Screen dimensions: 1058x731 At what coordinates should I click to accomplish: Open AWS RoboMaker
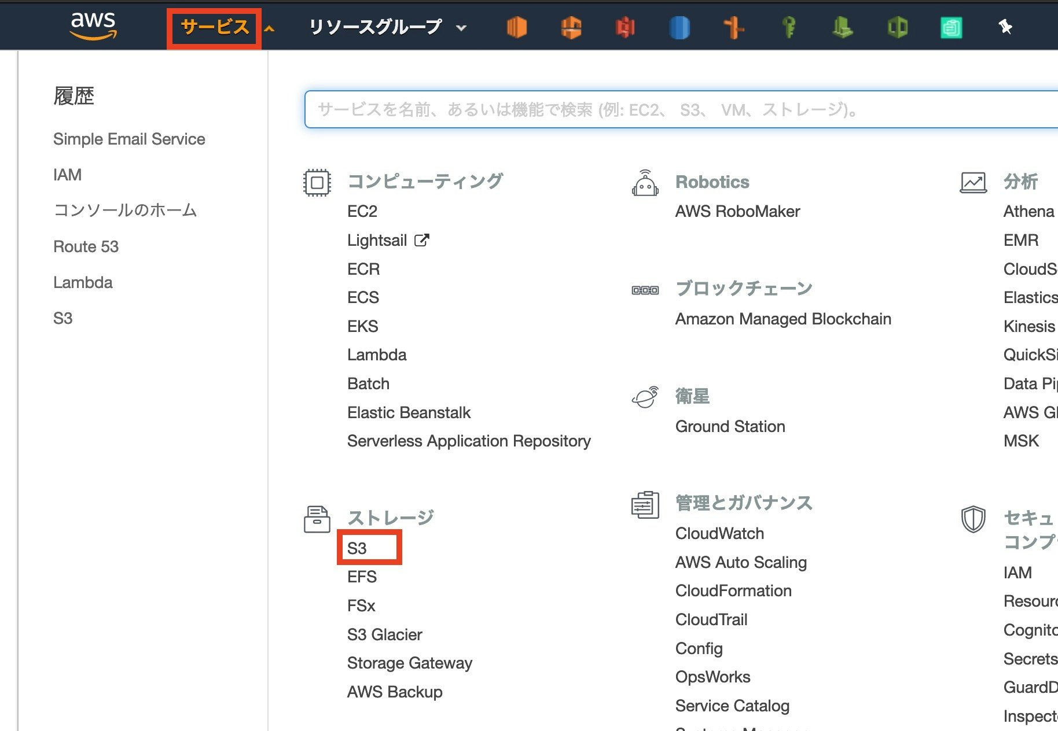tap(737, 211)
